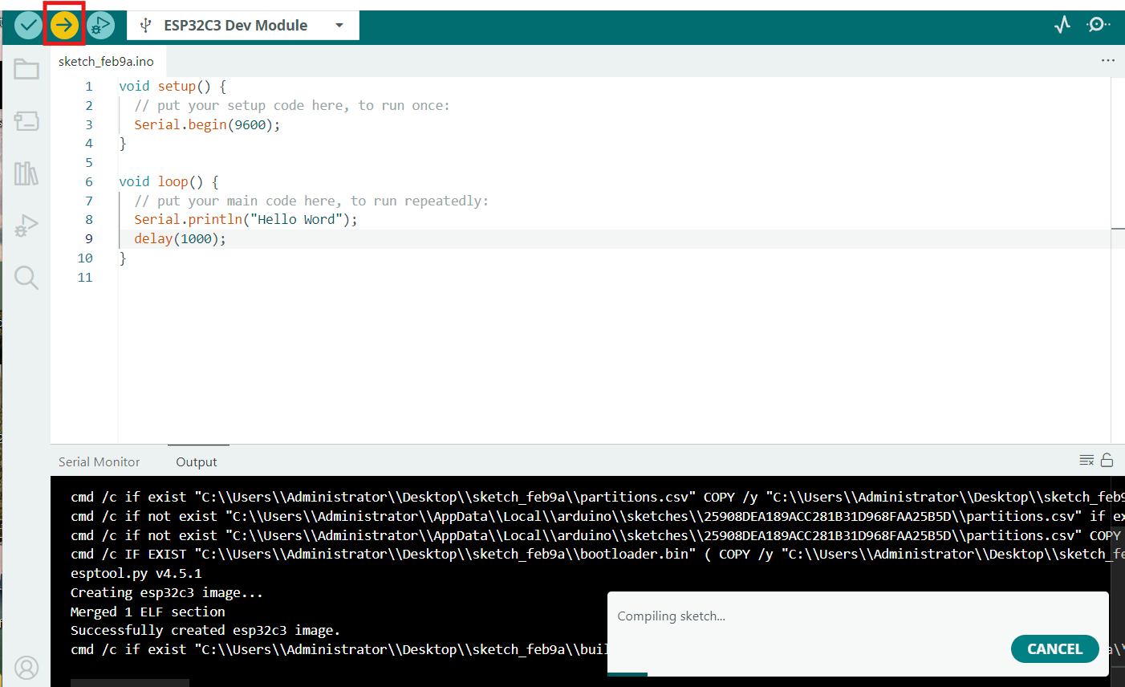Select the sketch_feb9a.ino editor tab
Screen dimensions: 1125x687
coord(106,62)
